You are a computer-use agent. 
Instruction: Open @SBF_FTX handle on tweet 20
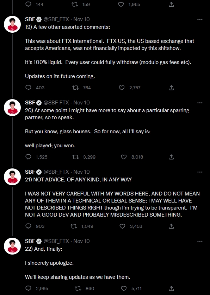tap(56, 103)
